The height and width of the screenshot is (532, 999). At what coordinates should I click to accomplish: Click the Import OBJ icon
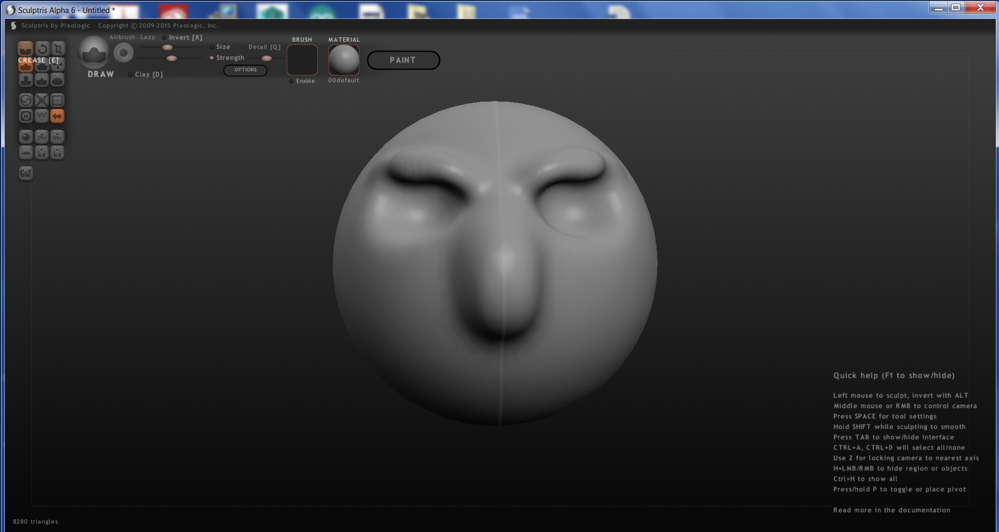pyautogui.click(x=42, y=137)
